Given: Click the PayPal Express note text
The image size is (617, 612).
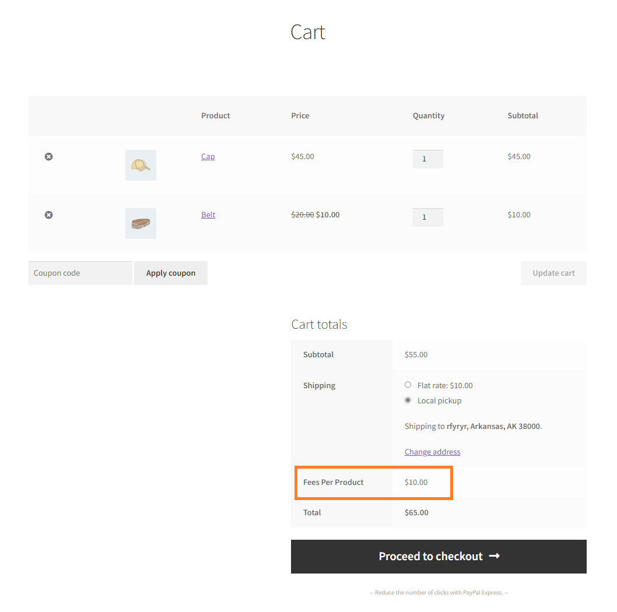Looking at the screenshot, I should tap(439, 592).
